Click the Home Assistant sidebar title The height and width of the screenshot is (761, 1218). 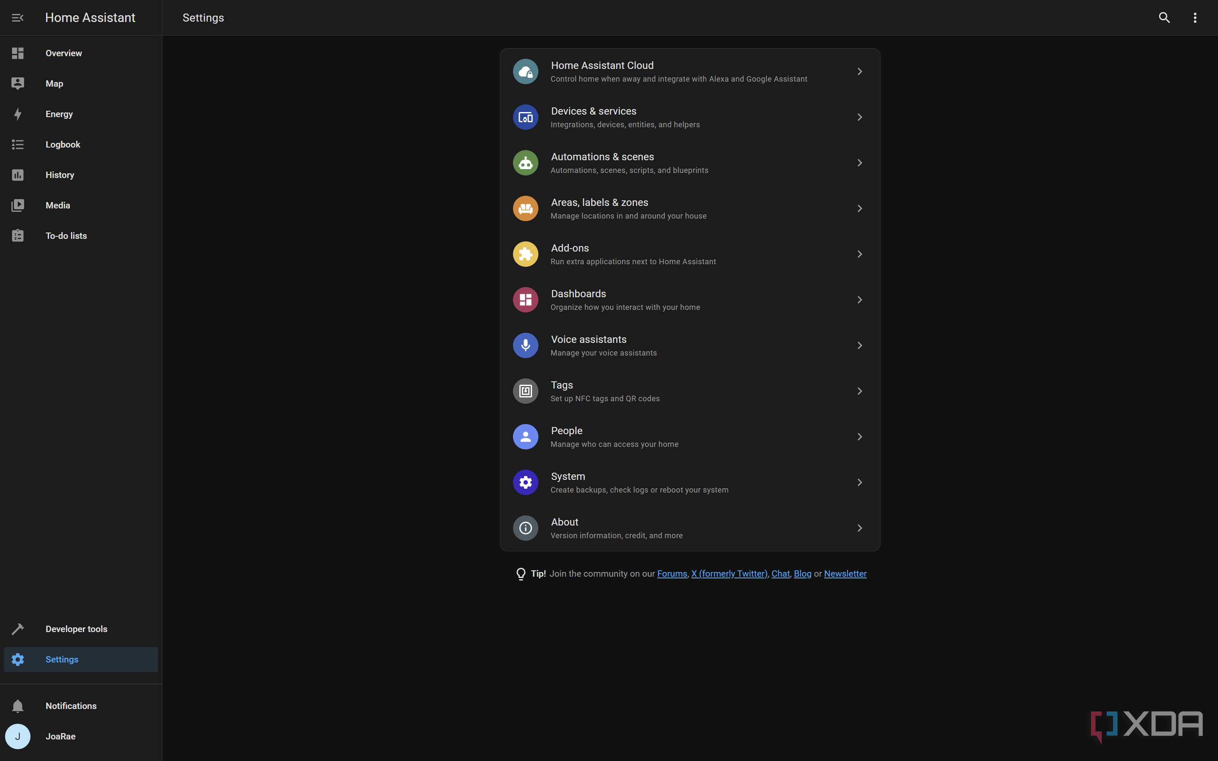click(90, 18)
